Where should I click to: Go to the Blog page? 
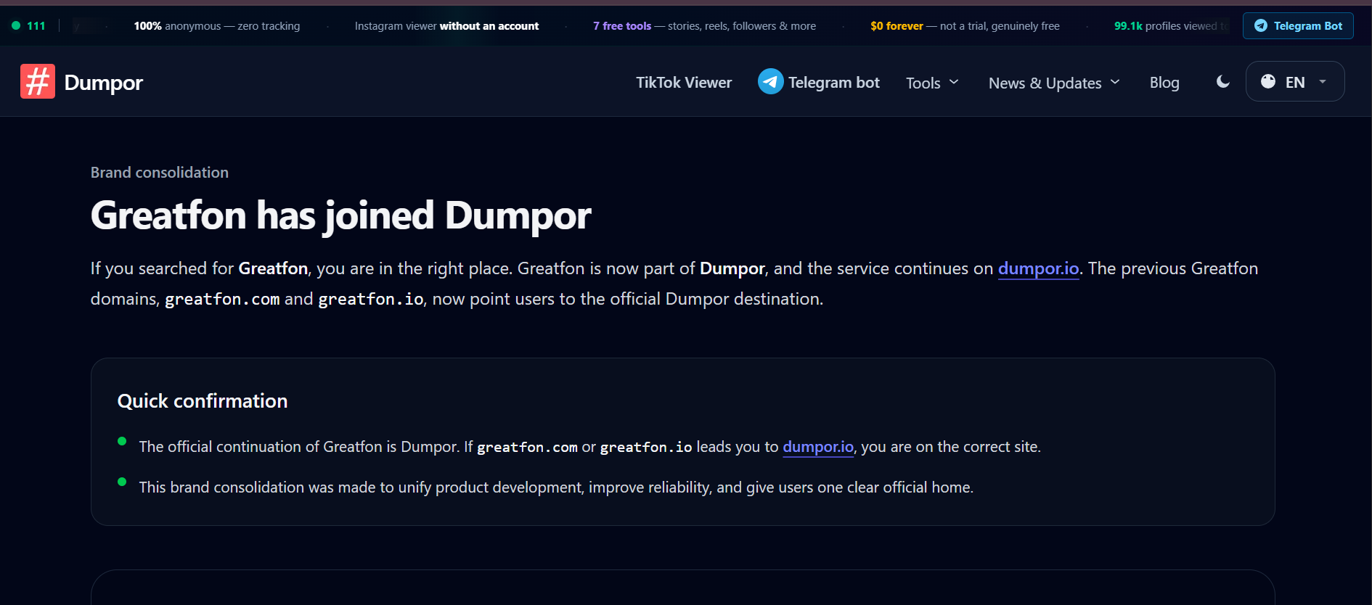click(1164, 83)
